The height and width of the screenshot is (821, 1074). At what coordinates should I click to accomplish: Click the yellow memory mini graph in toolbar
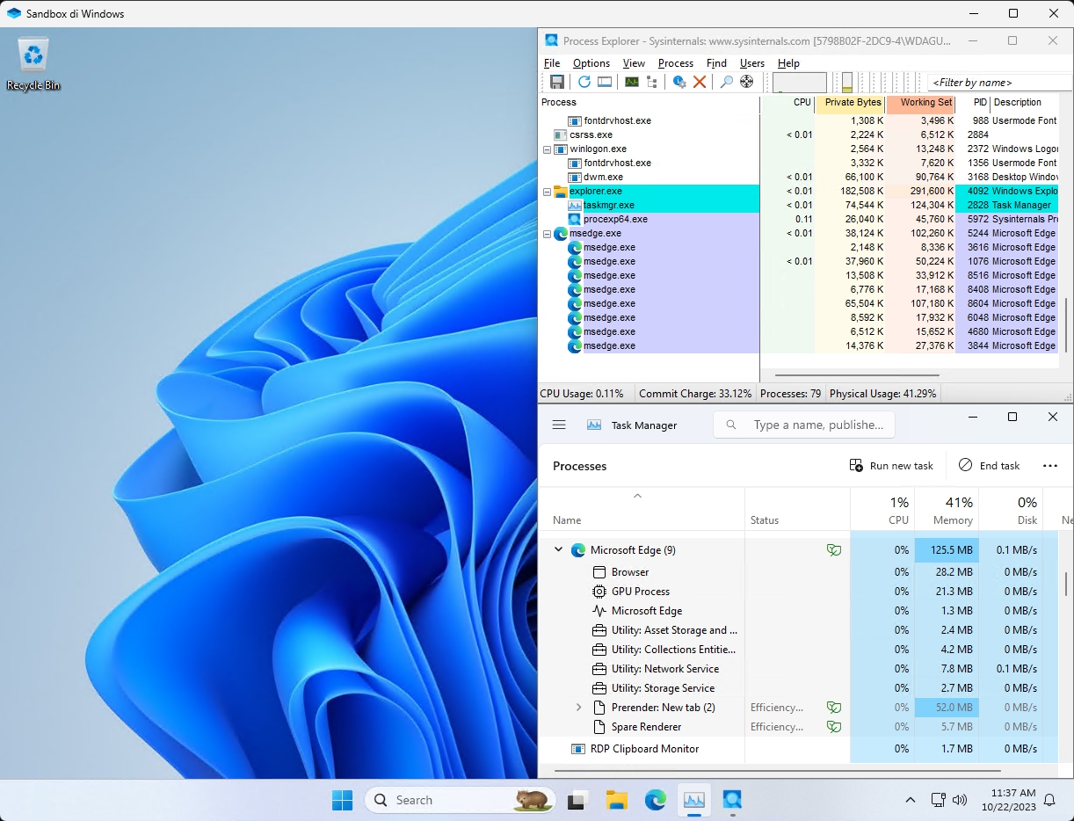click(x=847, y=83)
